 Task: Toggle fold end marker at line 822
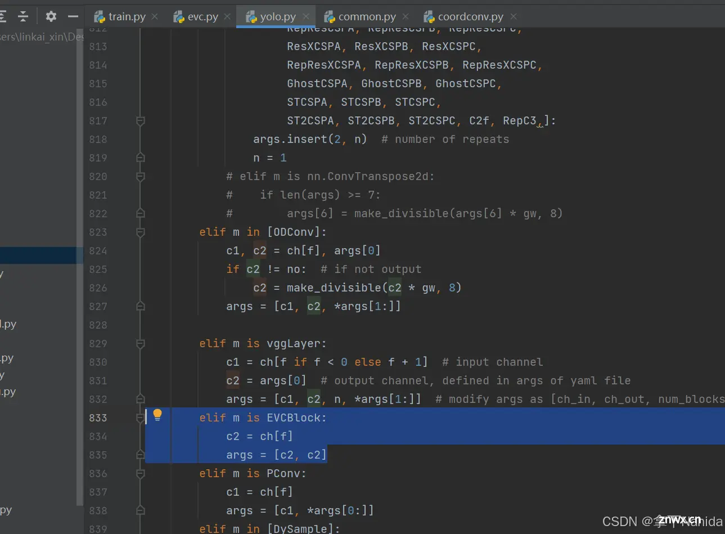click(x=141, y=214)
